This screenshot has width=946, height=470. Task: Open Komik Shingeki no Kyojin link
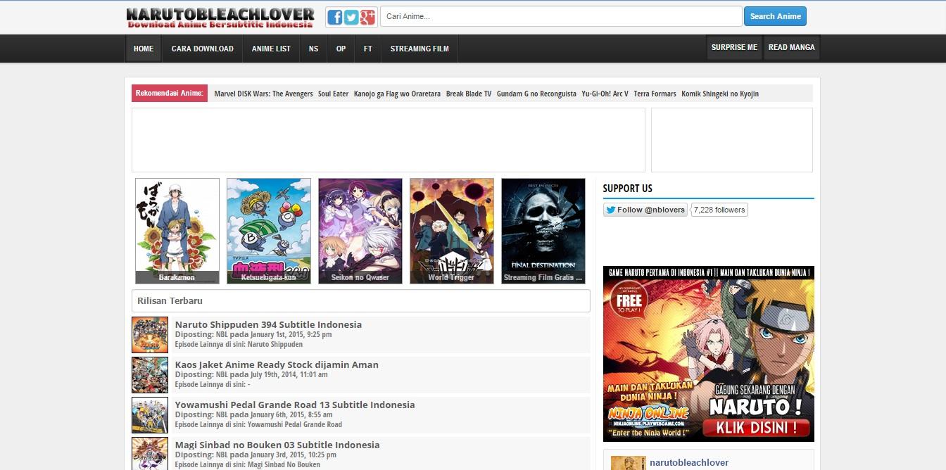[720, 94]
